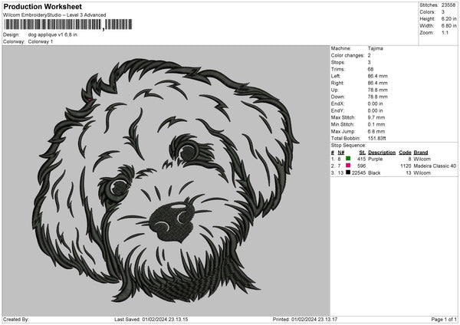Click the Machine value Tajima
This screenshot has height=325, width=460.
coord(375,48)
